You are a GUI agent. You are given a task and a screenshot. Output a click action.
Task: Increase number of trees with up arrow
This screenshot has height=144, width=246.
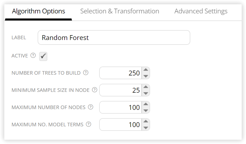point(146,70)
